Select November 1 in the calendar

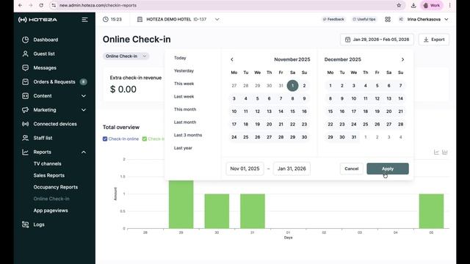pos(292,86)
